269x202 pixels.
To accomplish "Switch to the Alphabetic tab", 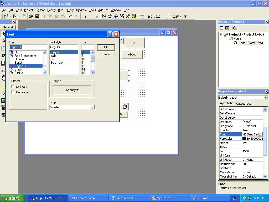I will 226,103.
